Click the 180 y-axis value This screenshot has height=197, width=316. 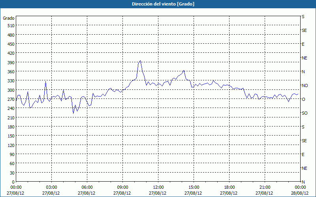[x=11, y=127]
